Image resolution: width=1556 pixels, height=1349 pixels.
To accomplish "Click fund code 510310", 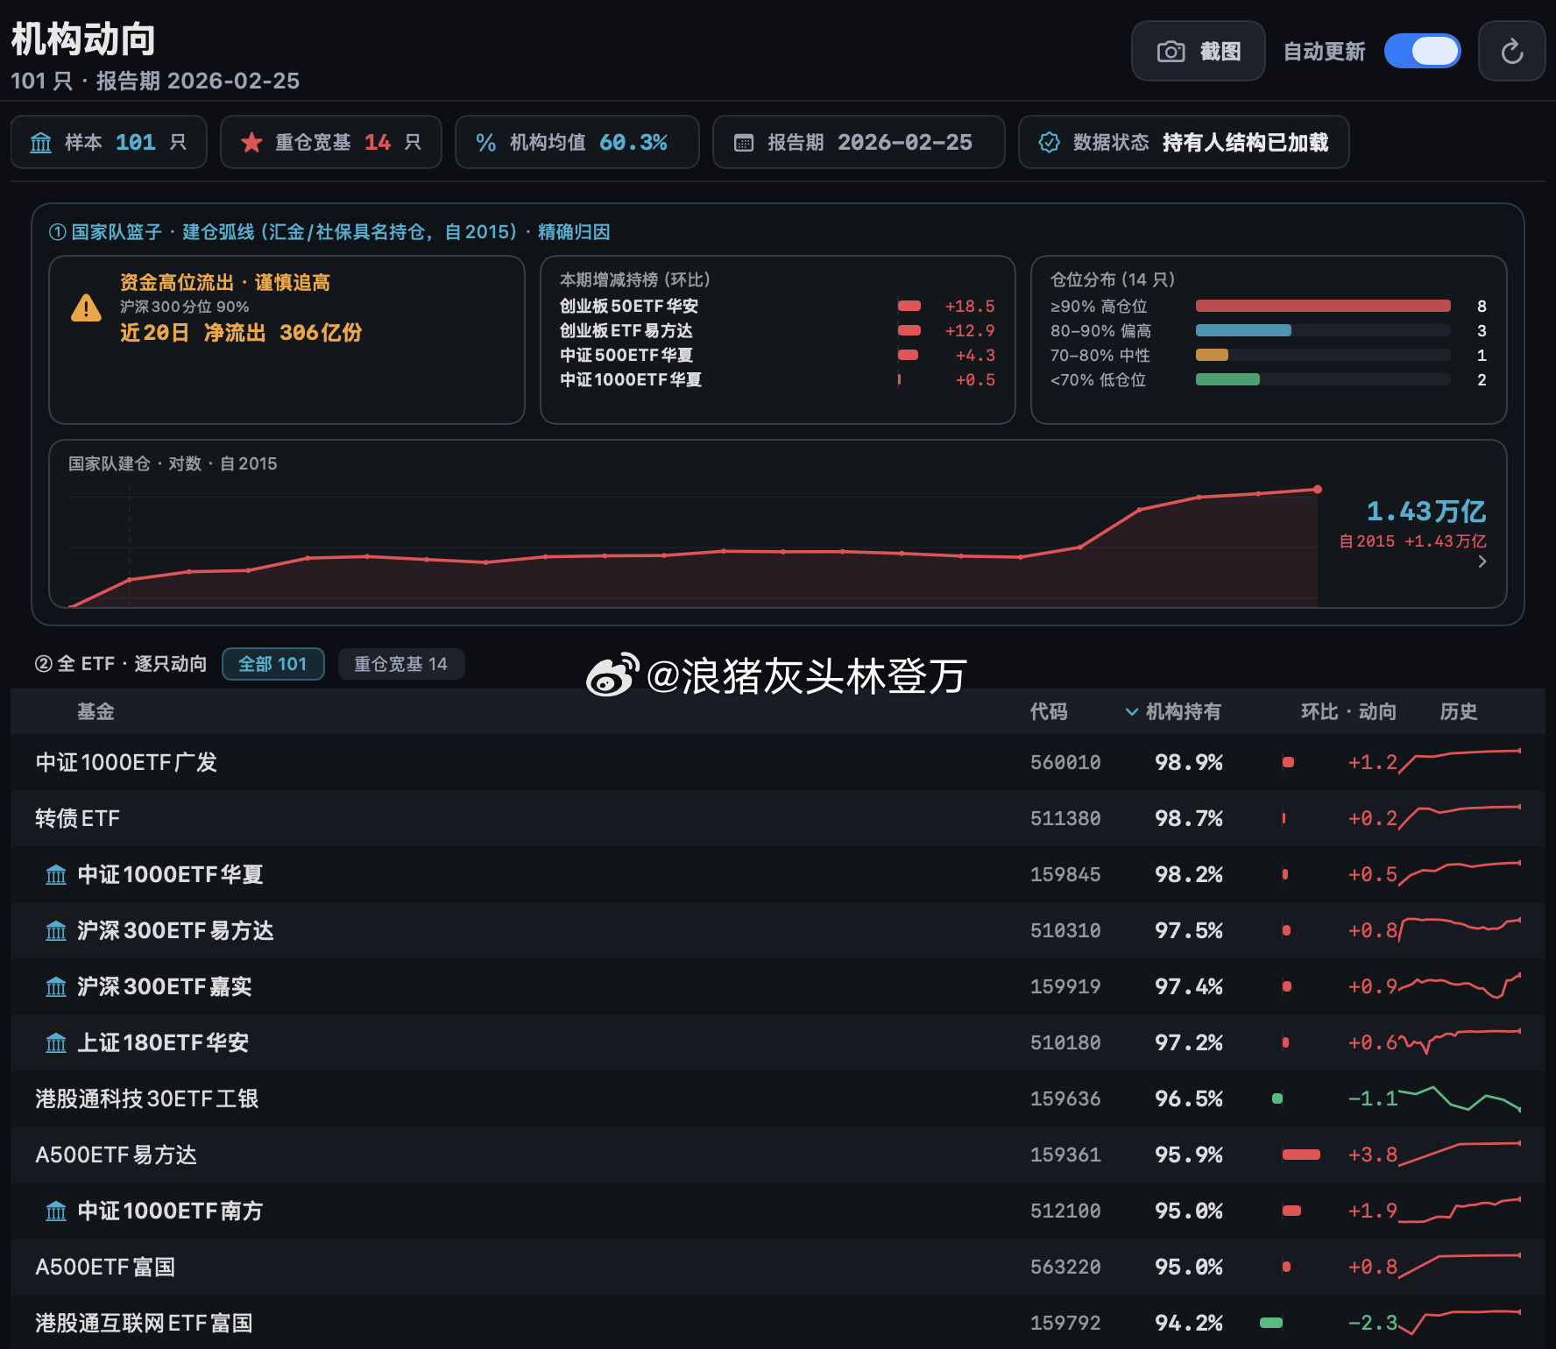I will pyautogui.click(x=1065, y=930).
